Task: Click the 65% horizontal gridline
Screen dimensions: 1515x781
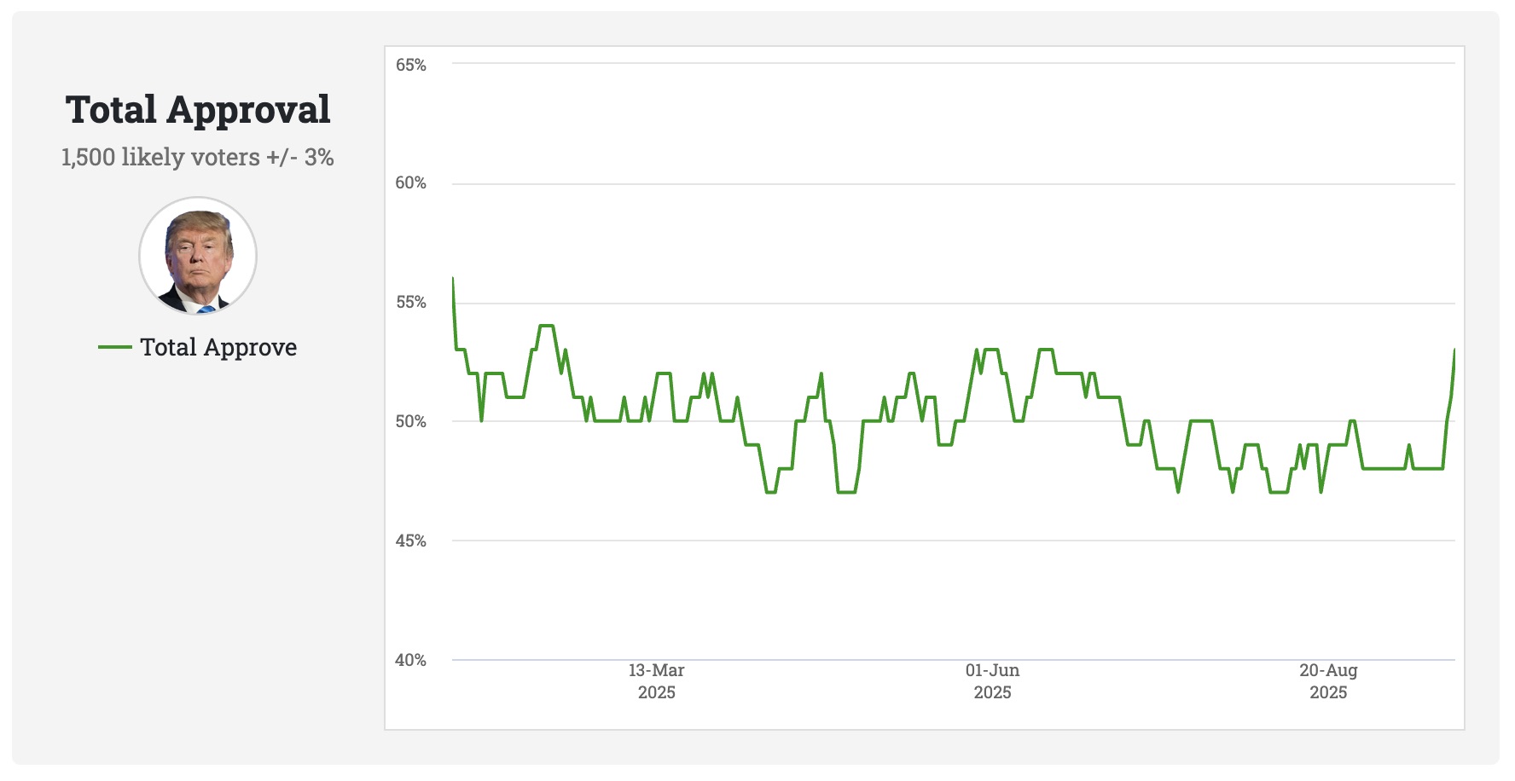Action: [x=938, y=63]
